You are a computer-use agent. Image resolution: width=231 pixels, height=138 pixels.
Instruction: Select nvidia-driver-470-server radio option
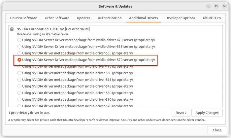click(19, 40)
